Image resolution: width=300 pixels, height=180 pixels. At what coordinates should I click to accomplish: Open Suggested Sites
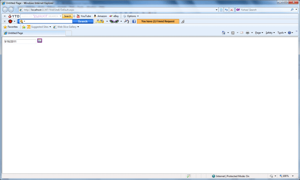point(39,27)
